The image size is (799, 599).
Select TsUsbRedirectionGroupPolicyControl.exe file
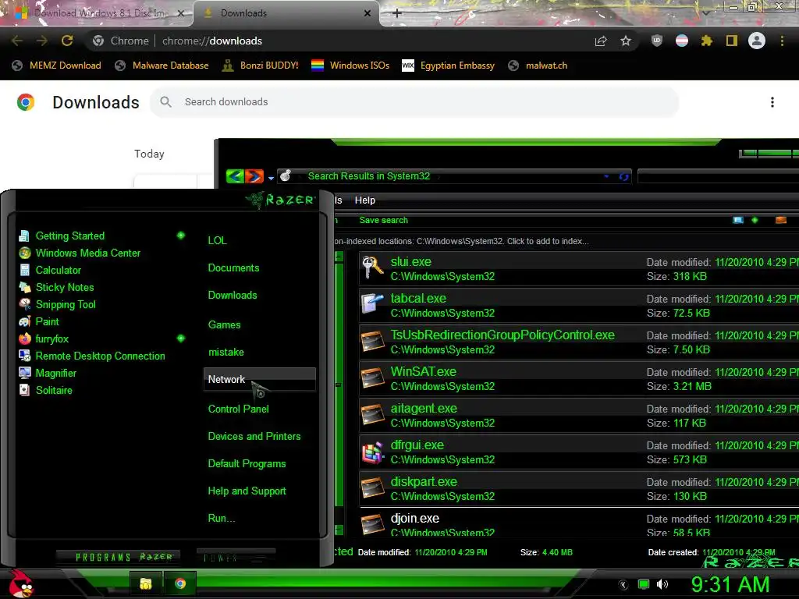point(578,342)
